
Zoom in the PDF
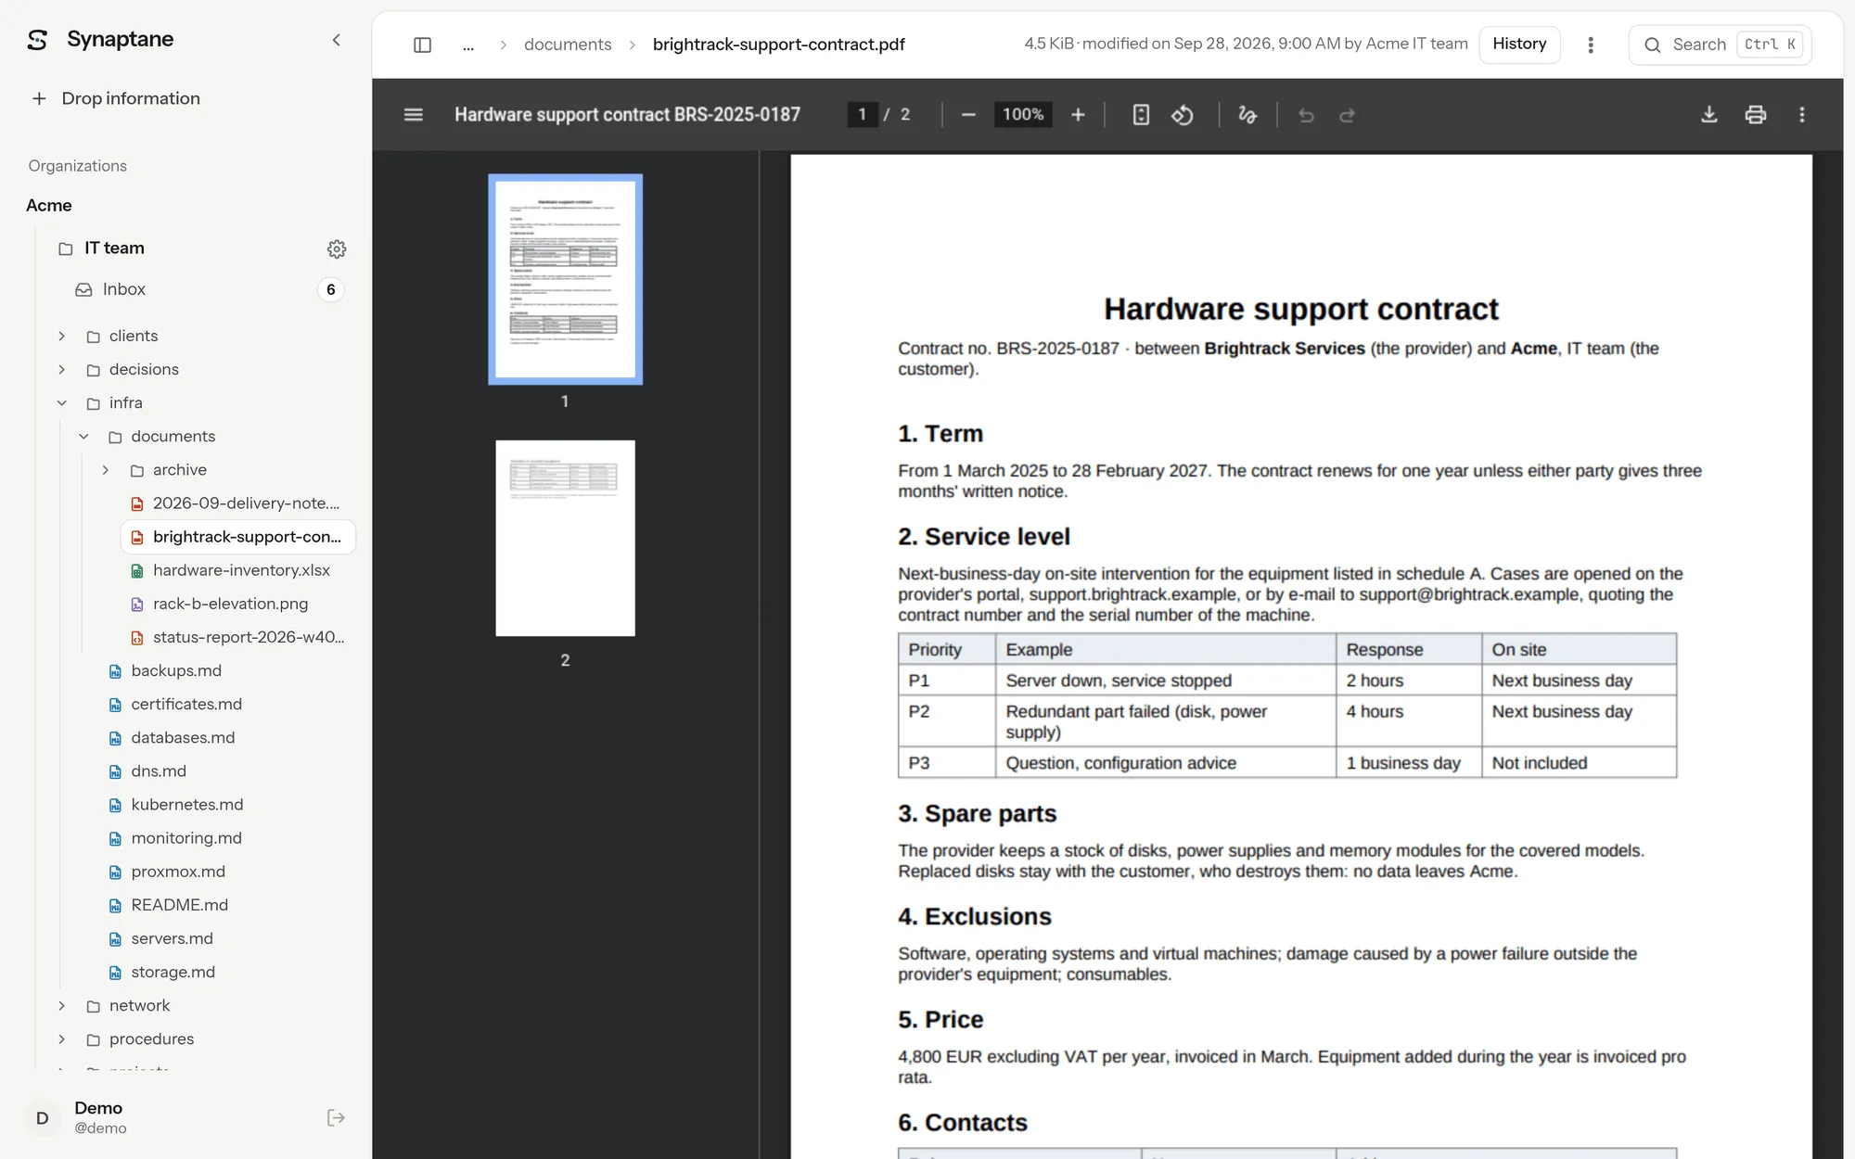tap(1078, 115)
